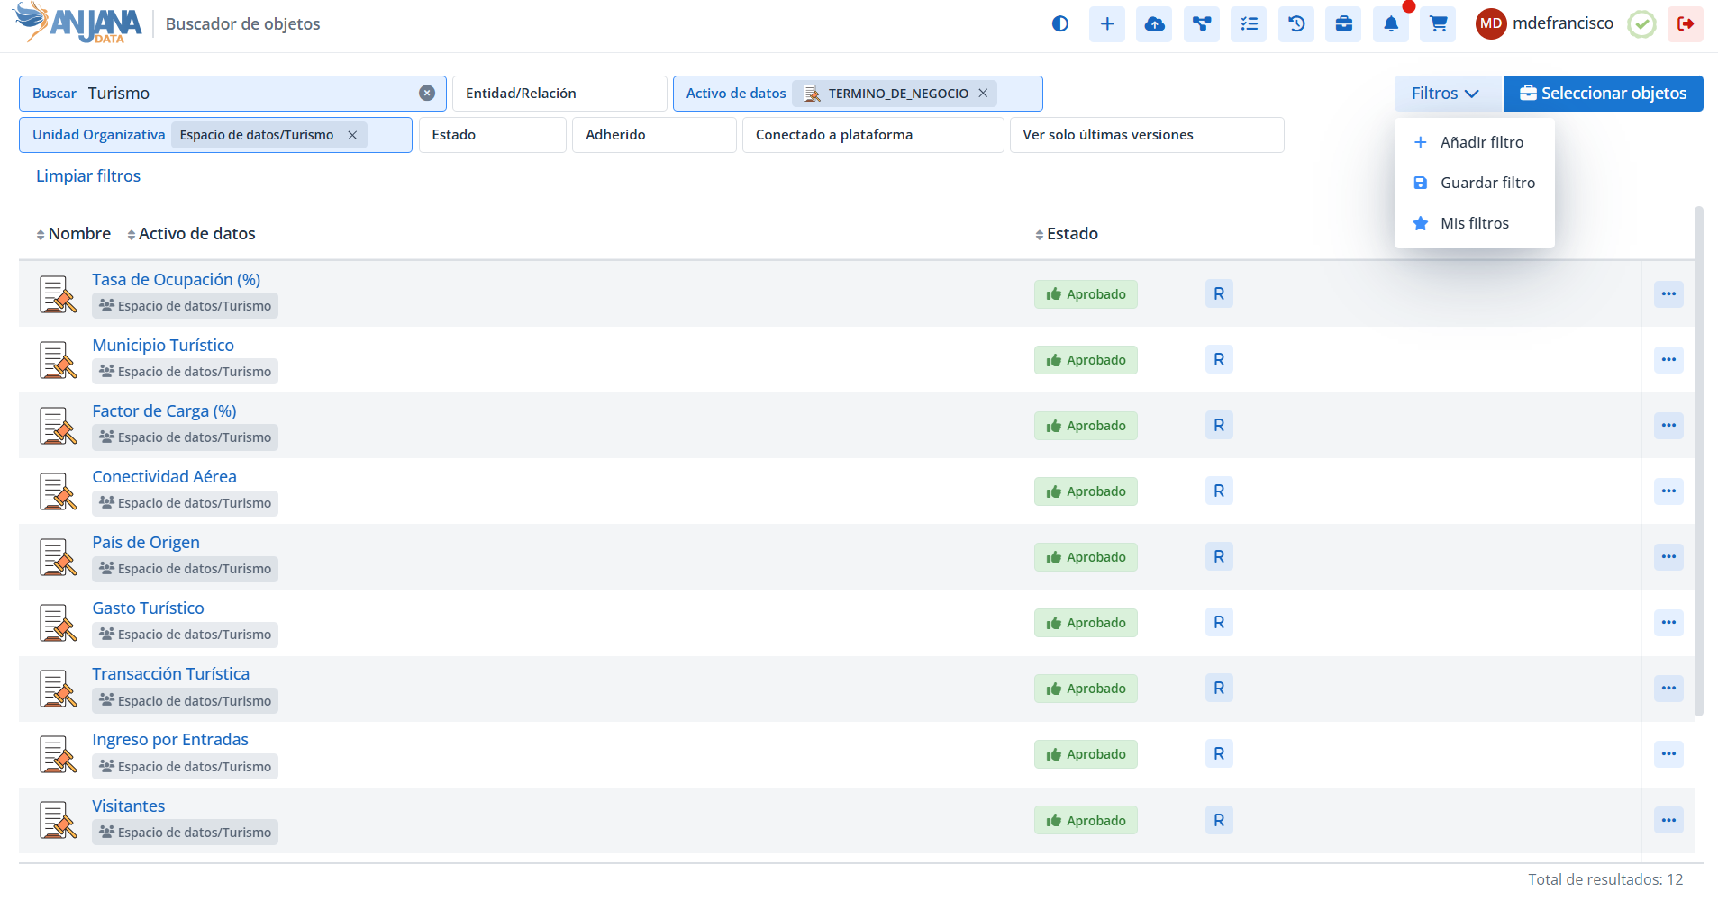The image size is (1718, 918).
Task: Clear the Turismo search text
Action: [427, 94]
